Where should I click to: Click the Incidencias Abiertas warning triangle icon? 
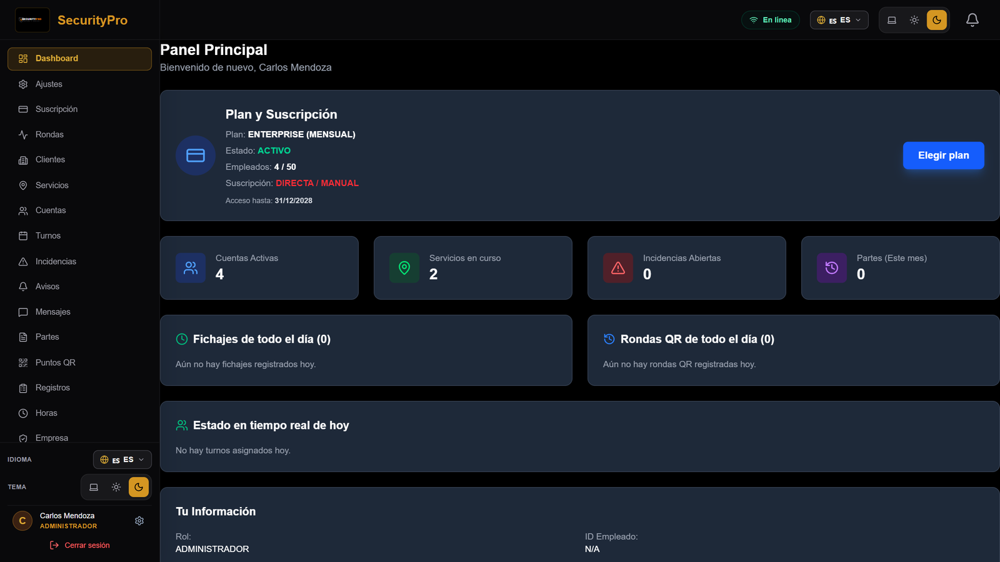tap(618, 268)
